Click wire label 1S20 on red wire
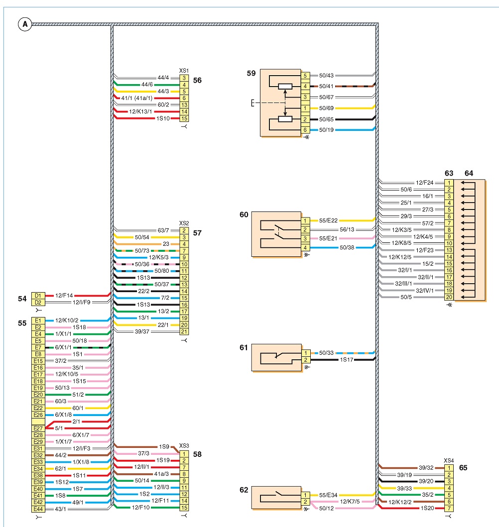 [x=427, y=508]
